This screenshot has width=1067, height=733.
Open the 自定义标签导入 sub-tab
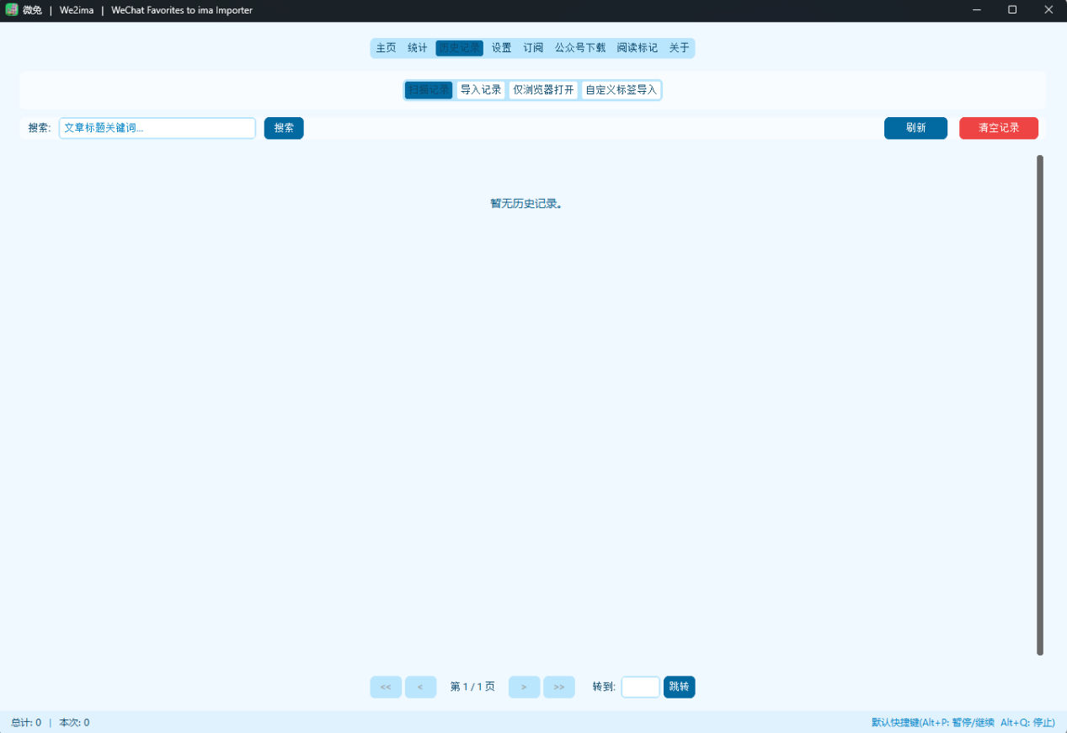pos(621,90)
